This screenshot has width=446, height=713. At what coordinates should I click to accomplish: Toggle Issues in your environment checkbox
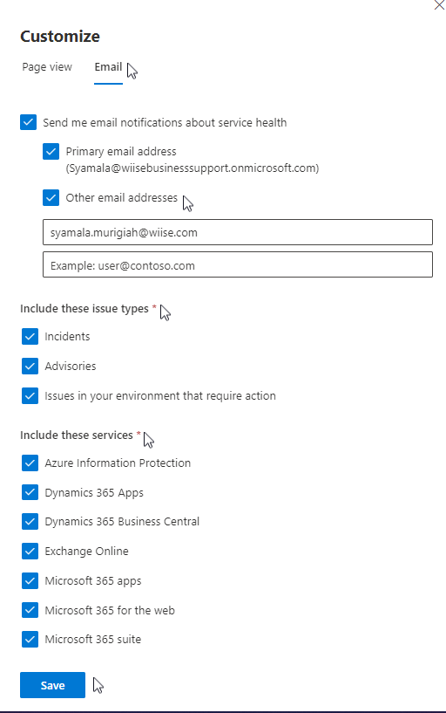pos(30,395)
